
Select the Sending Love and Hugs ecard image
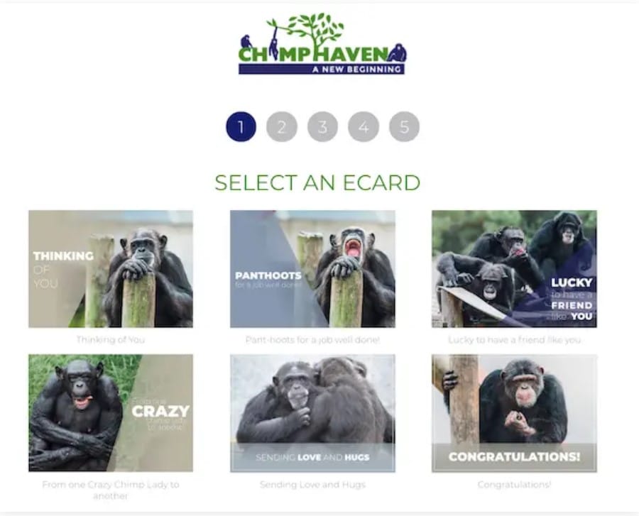coord(312,413)
